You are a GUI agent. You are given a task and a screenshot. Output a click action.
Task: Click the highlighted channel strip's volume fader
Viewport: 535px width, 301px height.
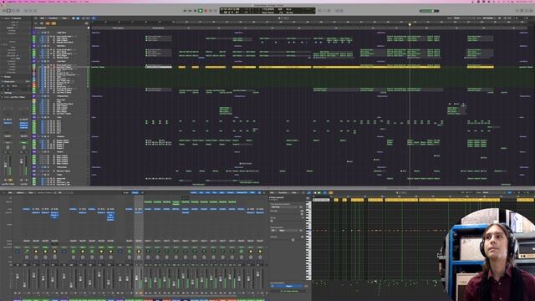click(x=137, y=278)
